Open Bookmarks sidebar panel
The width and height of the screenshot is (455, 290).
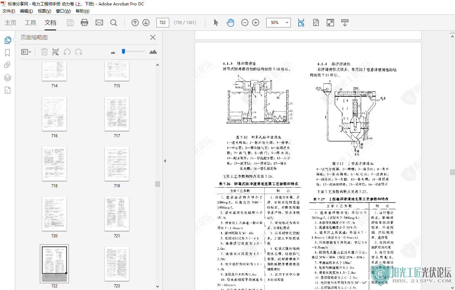pos(7,53)
